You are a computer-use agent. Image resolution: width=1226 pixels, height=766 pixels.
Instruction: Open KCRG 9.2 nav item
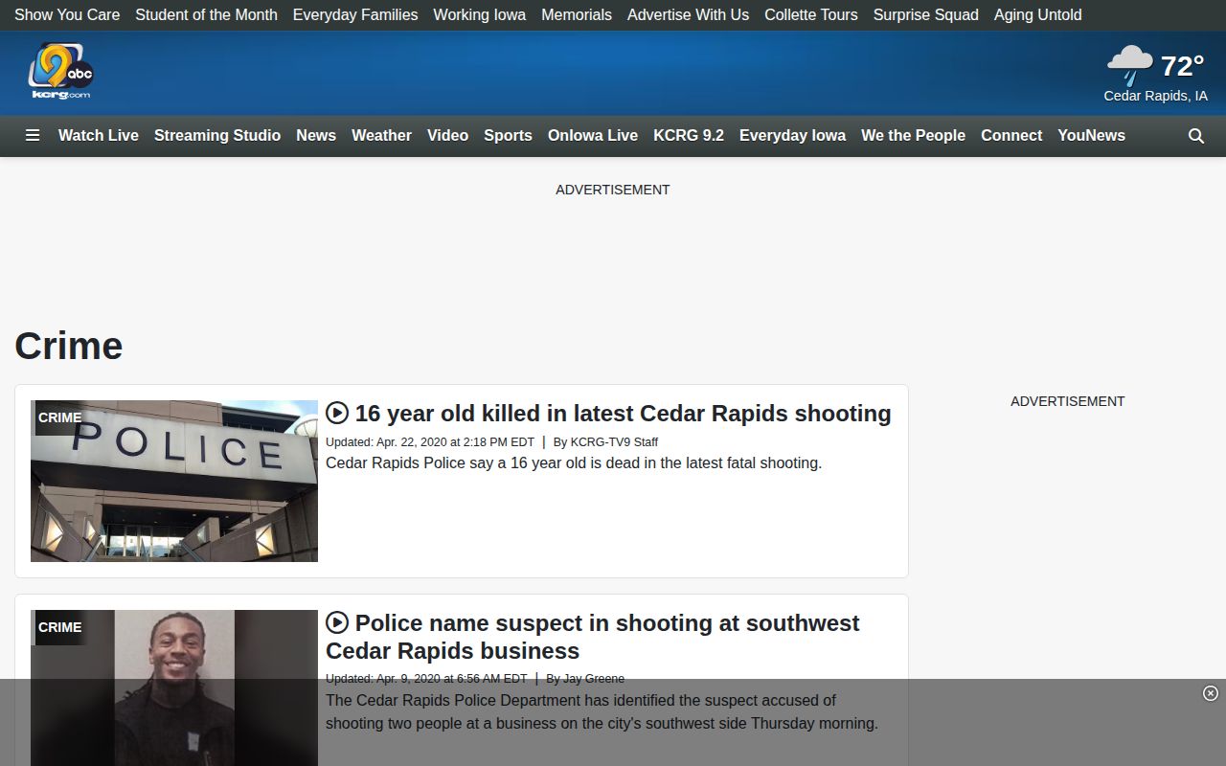[x=689, y=136]
